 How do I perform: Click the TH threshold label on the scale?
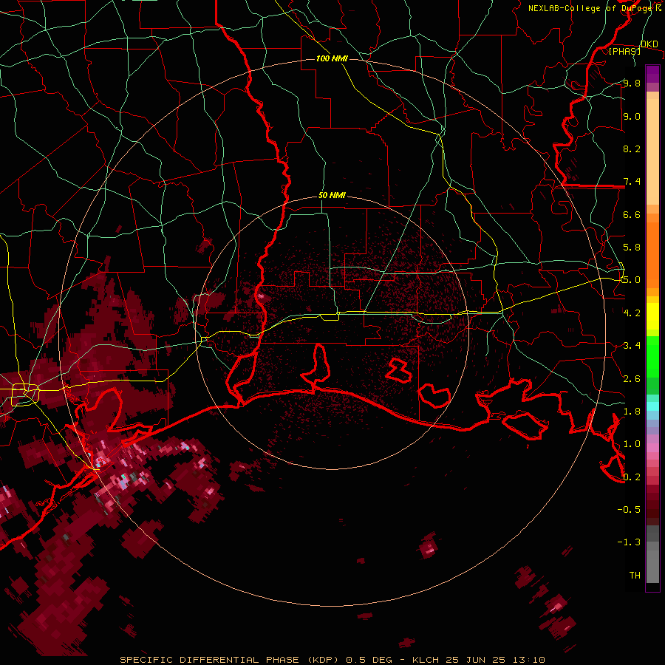[635, 576]
